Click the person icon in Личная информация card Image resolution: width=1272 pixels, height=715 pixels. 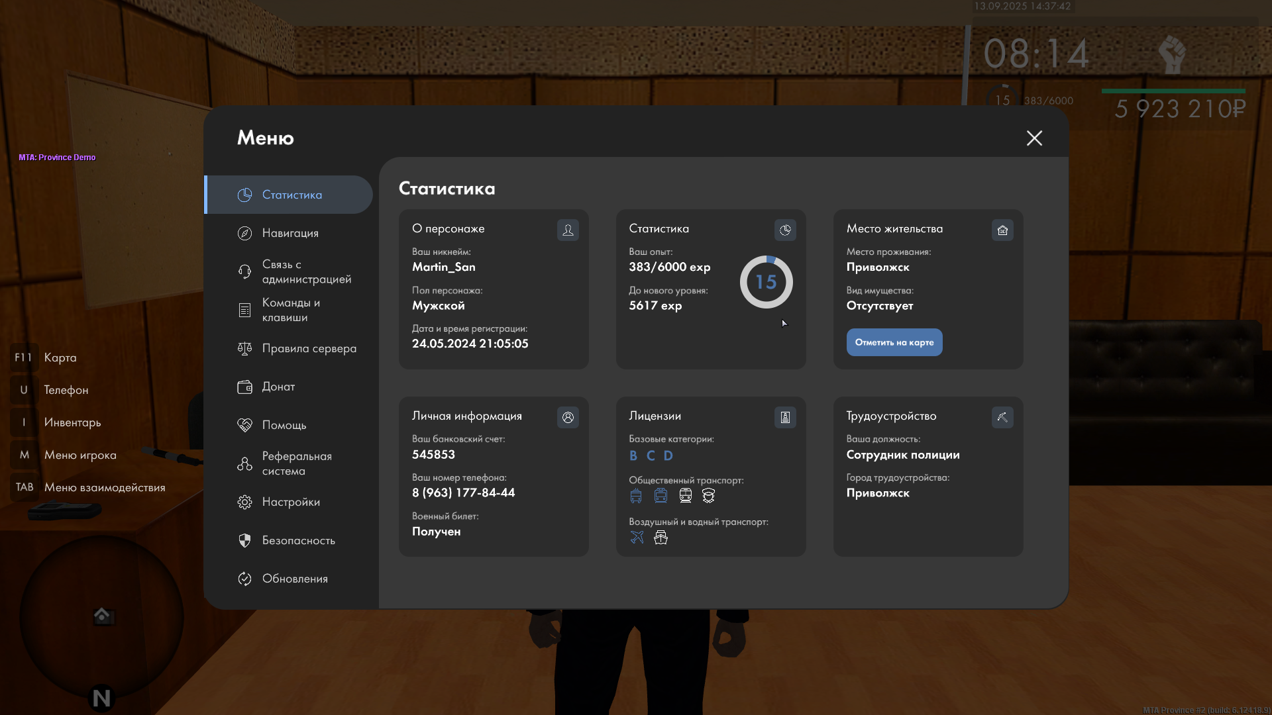tap(568, 417)
